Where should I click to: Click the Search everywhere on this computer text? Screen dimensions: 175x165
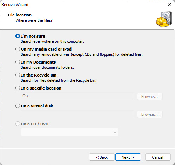click(52, 41)
